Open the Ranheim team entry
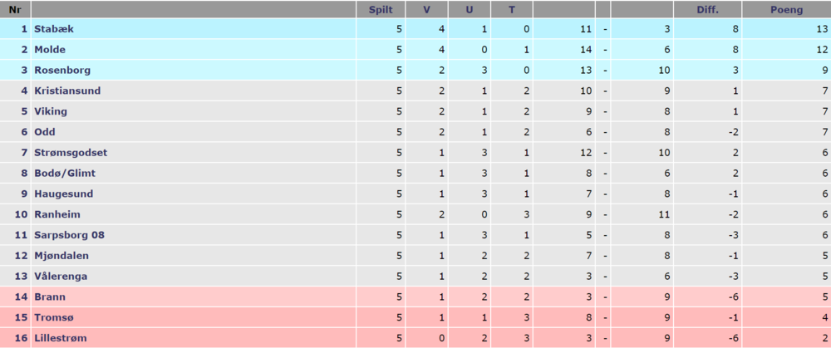Screen dimensions: 831x348 click(x=57, y=215)
